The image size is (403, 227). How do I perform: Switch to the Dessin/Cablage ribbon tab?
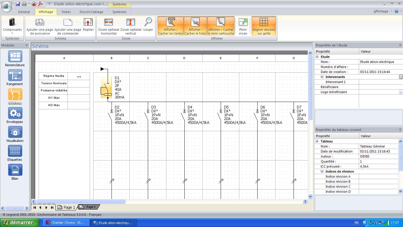tap(91, 12)
